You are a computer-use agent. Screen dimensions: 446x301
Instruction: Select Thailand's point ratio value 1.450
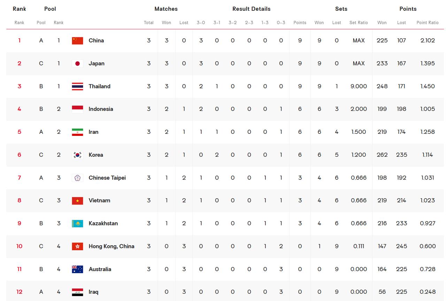coord(428,86)
